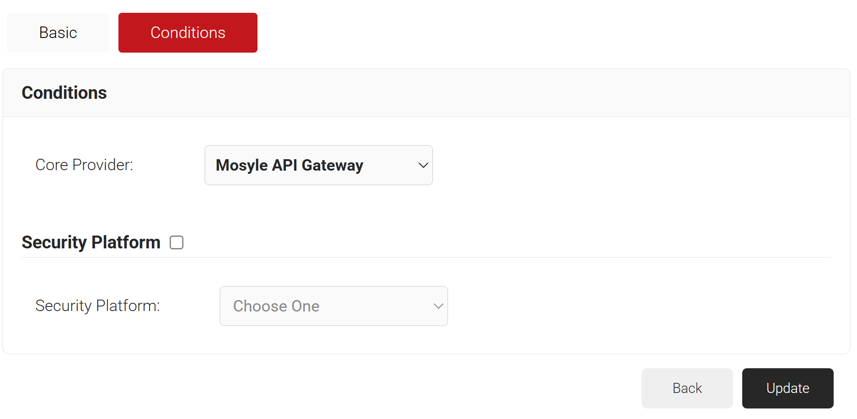Click the chevron arrow beside Mosyle API Gateway
This screenshot has height=419, width=857.
click(423, 166)
